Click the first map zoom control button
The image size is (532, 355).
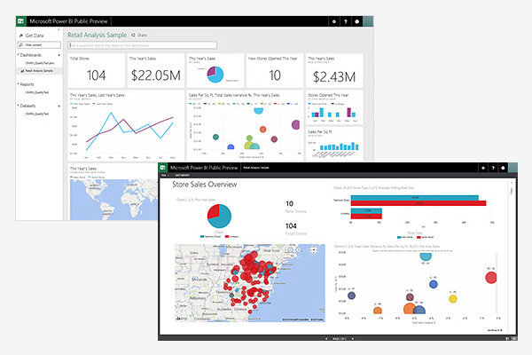click(x=291, y=250)
